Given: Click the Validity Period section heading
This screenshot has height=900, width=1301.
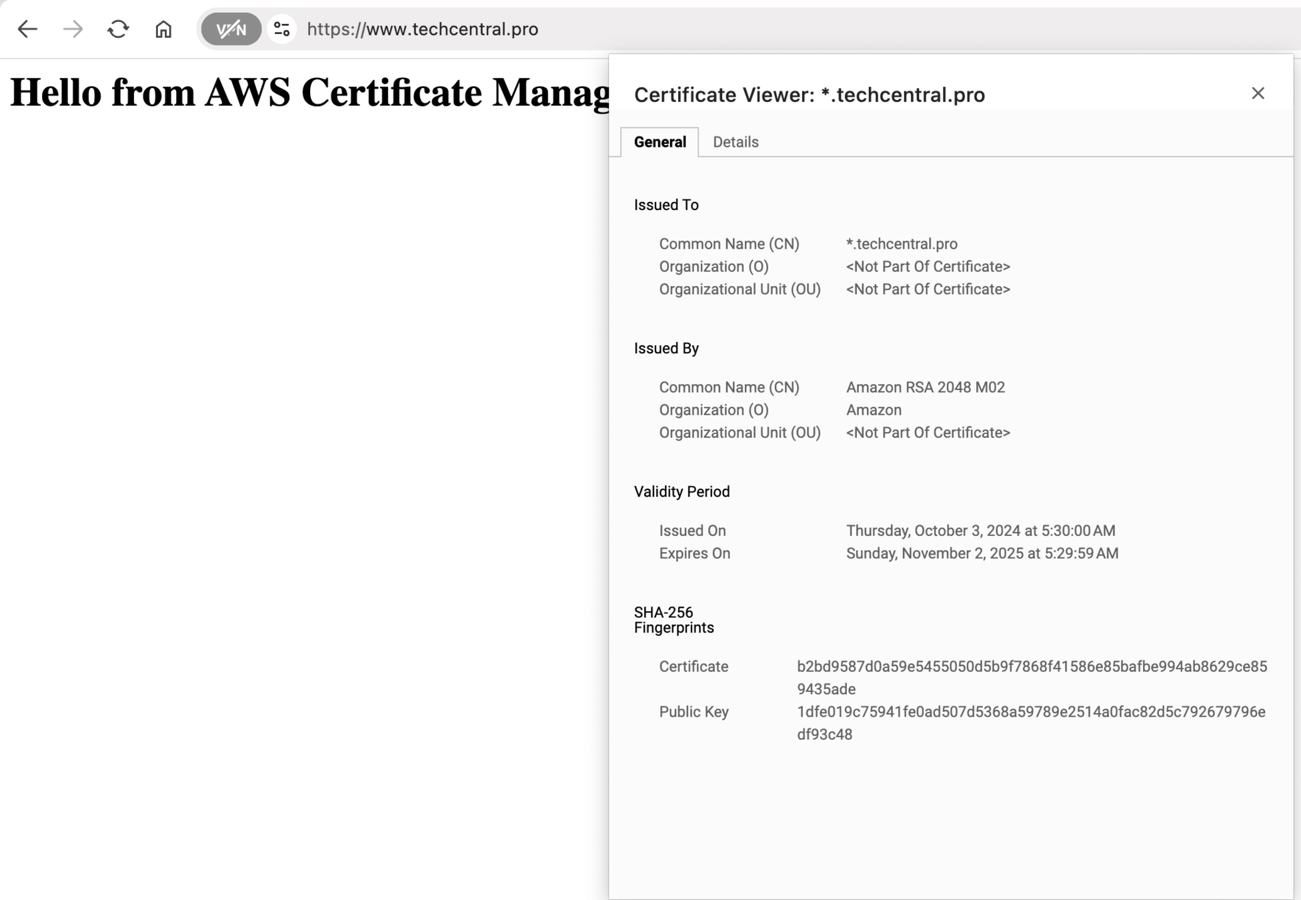Looking at the screenshot, I should coord(682,492).
